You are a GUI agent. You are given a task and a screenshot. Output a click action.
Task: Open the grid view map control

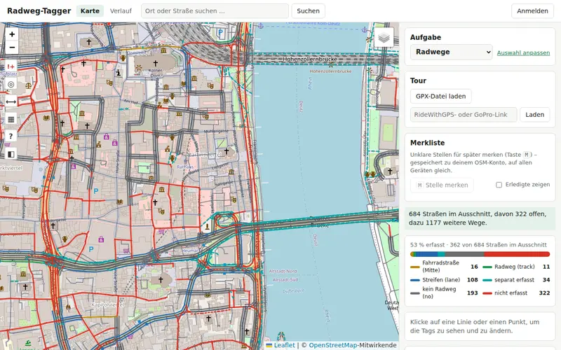11,119
